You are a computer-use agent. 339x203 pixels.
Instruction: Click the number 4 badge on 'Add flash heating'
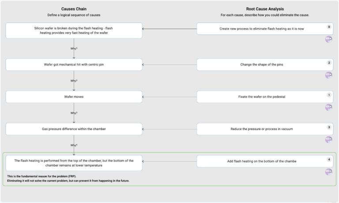[329, 159]
